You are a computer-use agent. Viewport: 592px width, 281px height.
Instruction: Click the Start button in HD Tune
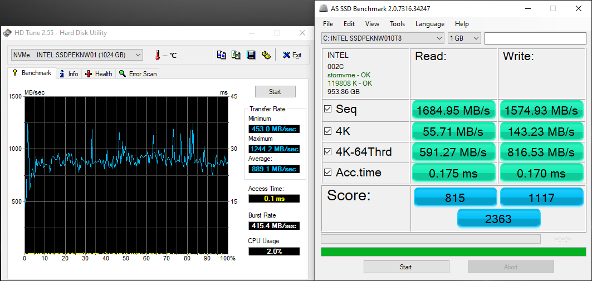point(275,92)
